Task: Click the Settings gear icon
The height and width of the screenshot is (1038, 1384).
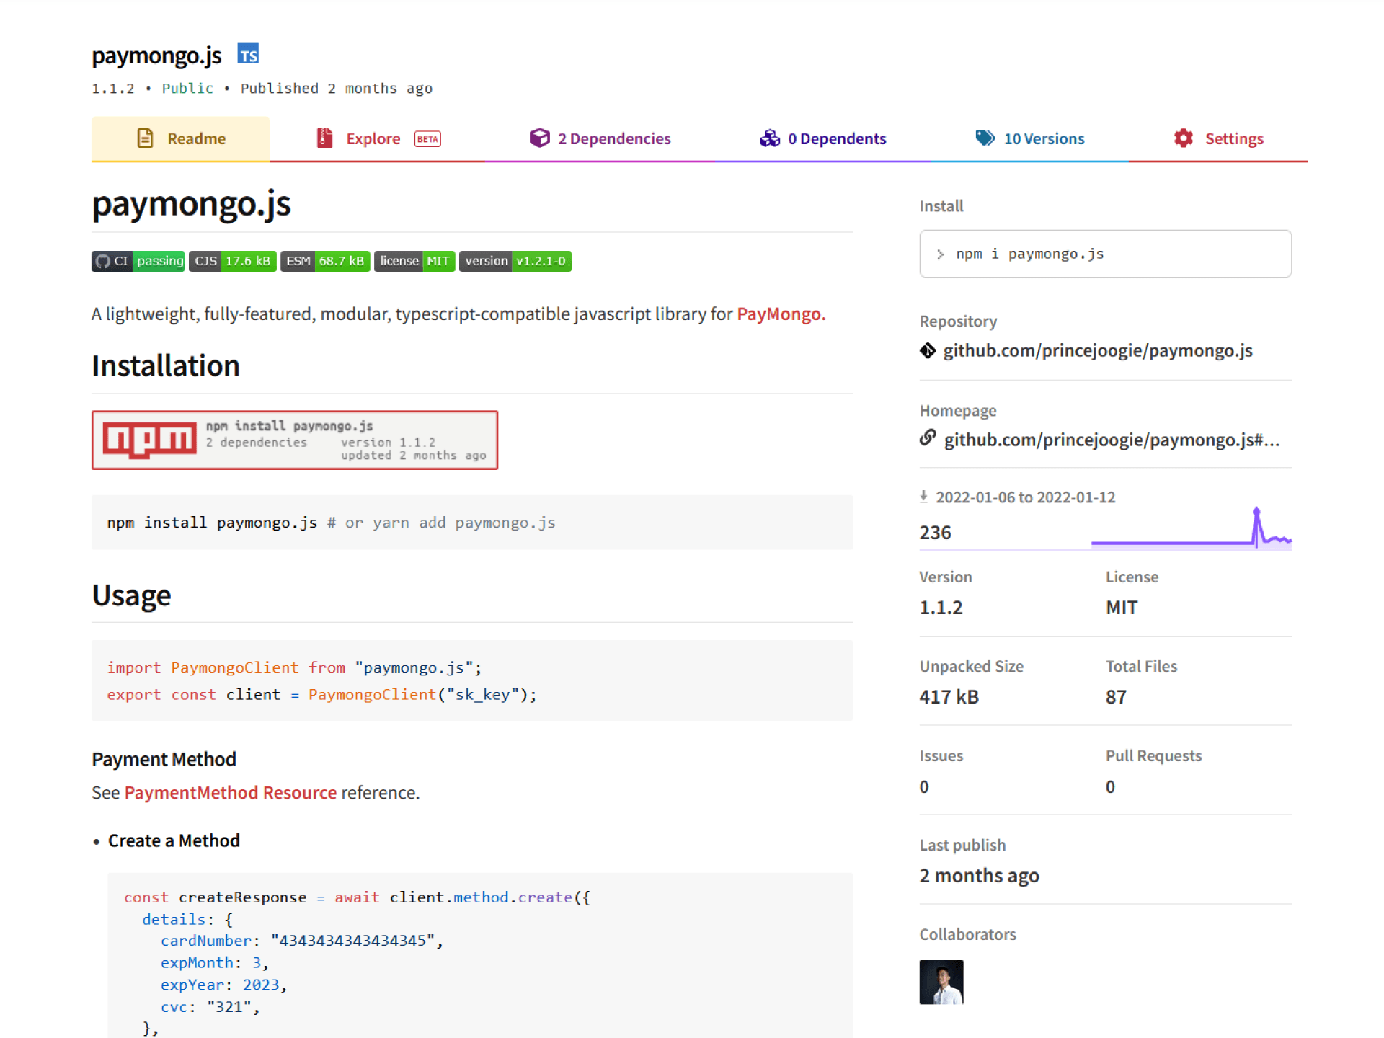Action: pyautogui.click(x=1183, y=138)
